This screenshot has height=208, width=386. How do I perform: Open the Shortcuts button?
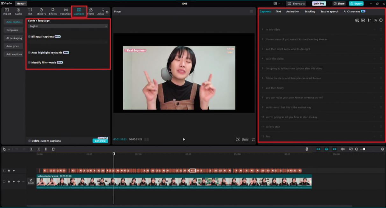coord(296,4)
